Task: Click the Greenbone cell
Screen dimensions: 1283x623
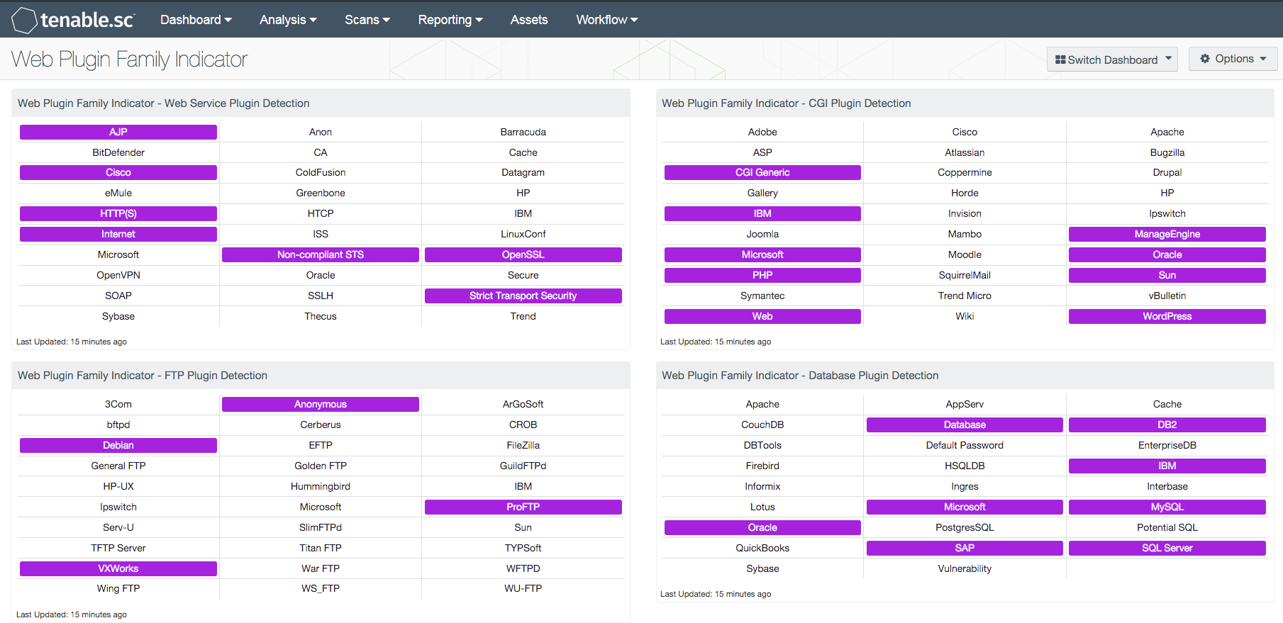Action: click(321, 193)
